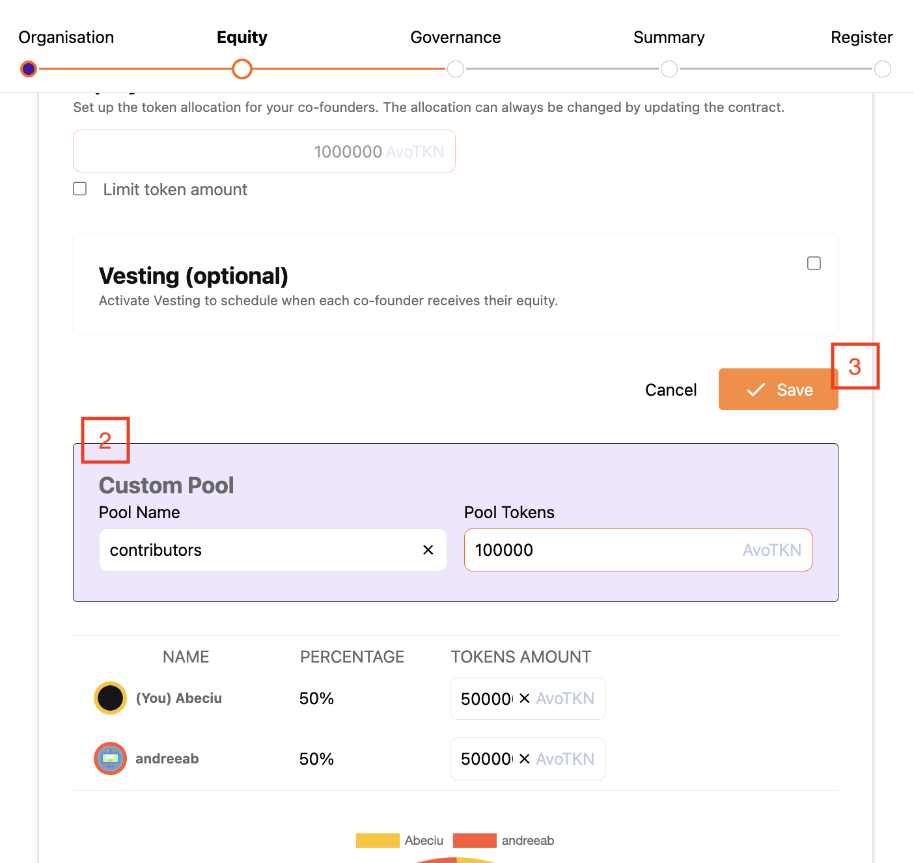Screen dimensions: 914x863
Task: Click the Organisation step circle
Action: 29,69
